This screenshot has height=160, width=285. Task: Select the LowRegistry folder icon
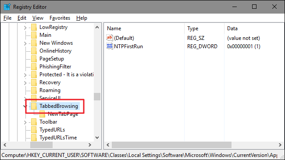pyautogui.click(x=34, y=27)
